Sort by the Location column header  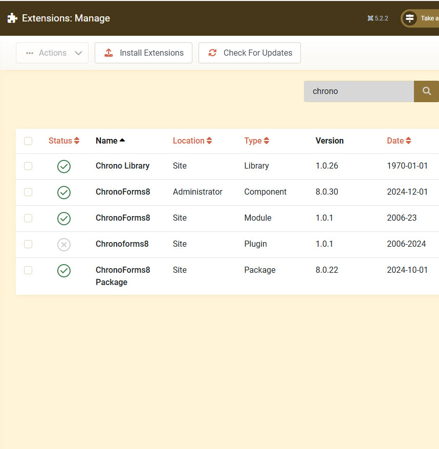[x=192, y=141]
